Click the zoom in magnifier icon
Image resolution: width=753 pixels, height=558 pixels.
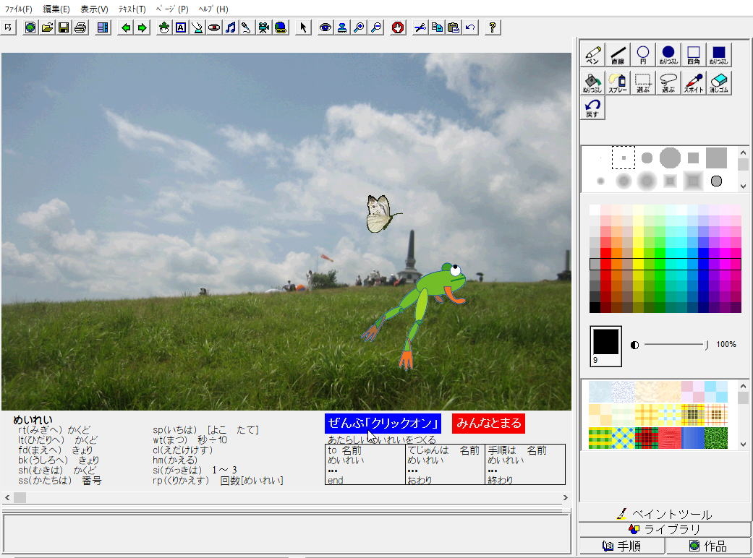coord(359,27)
